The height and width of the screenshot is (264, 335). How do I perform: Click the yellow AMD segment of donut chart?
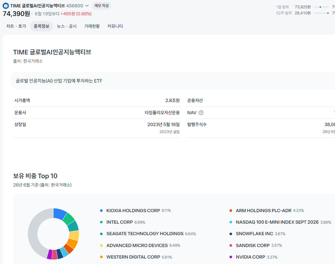74,236
